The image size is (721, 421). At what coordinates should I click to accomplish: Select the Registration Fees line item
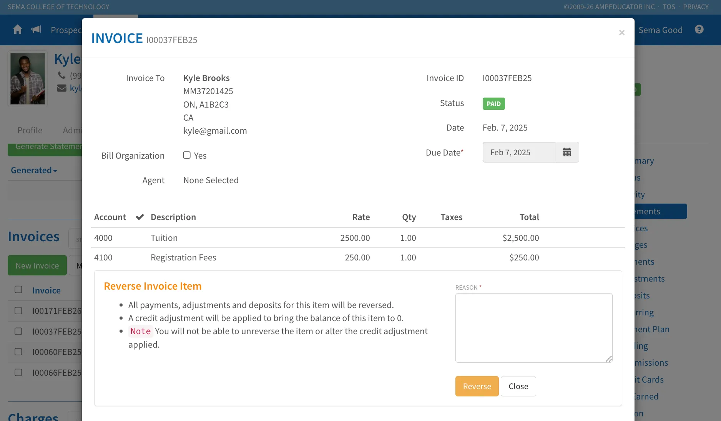tap(358, 257)
